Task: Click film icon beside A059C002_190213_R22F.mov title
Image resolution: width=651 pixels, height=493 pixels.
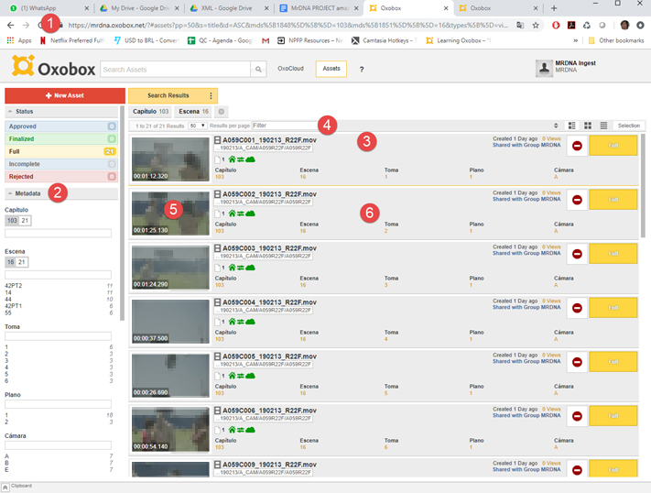Action: (218, 194)
